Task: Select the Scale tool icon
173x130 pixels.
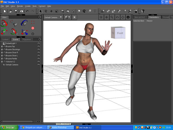Action: 57,11
